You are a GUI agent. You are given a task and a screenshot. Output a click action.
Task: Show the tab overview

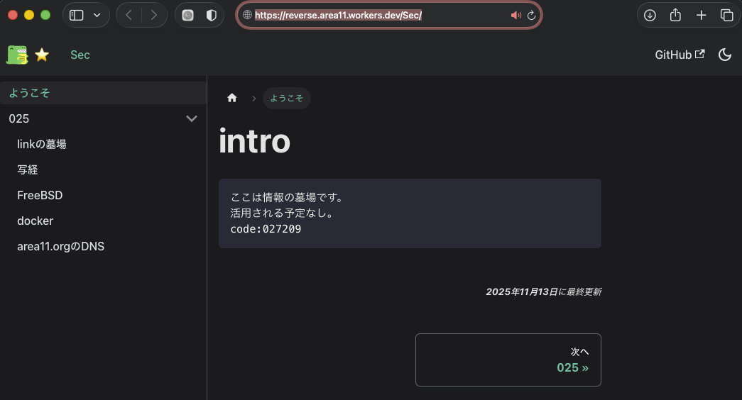point(726,15)
